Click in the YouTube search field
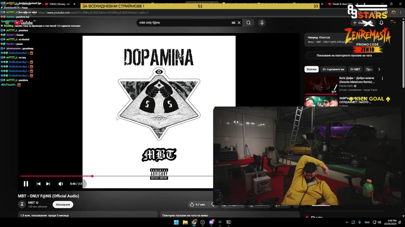The height and width of the screenshot is (227, 405). (x=185, y=23)
